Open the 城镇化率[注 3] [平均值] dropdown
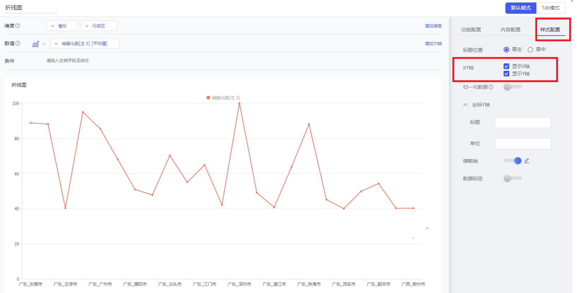Image resolution: width=577 pixels, height=293 pixels. tap(85, 43)
